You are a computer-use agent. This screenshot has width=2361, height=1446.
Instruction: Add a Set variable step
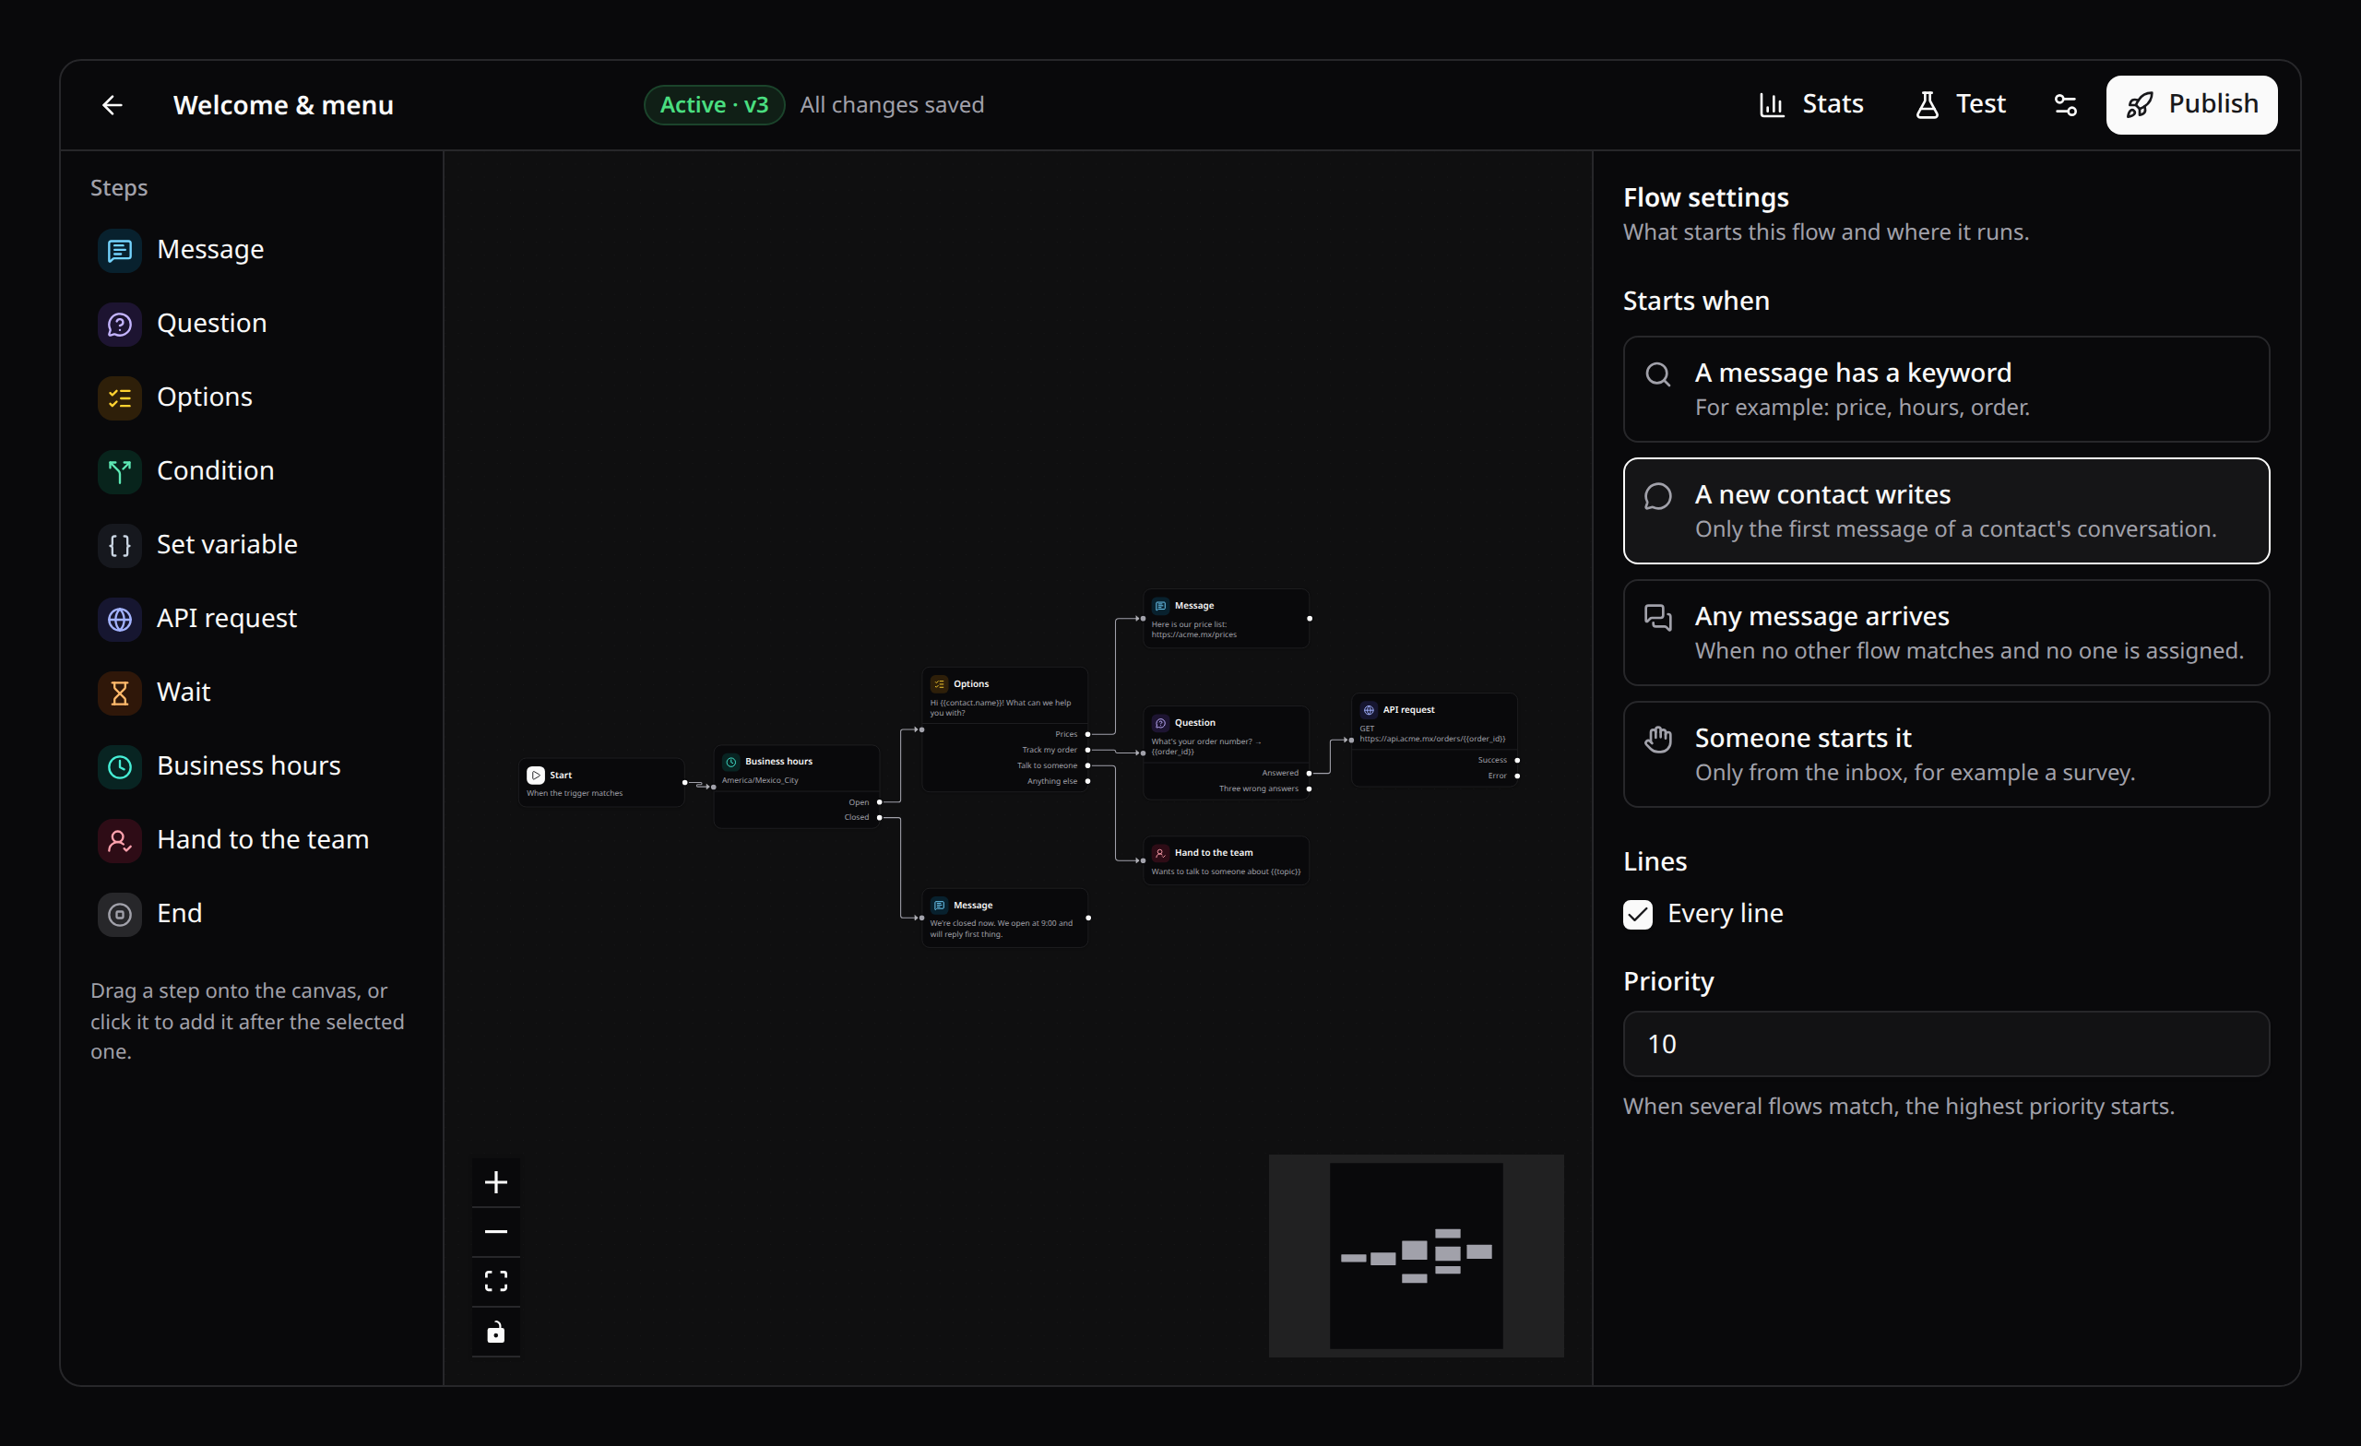[252, 545]
